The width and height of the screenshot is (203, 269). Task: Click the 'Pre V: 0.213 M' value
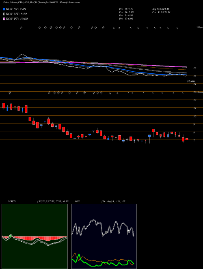click(161, 12)
